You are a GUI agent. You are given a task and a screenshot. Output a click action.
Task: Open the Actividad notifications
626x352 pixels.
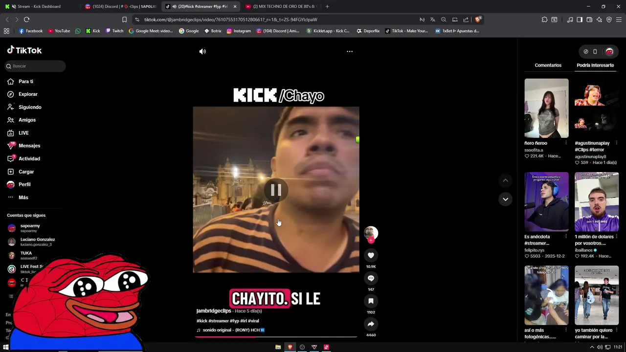click(24, 158)
